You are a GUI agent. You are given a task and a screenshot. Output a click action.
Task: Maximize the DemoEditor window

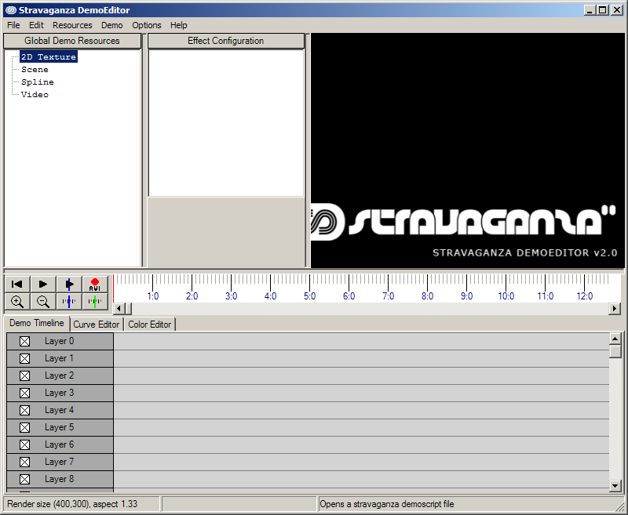point(603,10)
